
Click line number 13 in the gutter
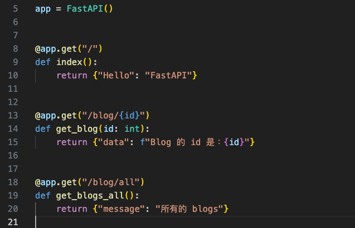[x=14, y=116]
